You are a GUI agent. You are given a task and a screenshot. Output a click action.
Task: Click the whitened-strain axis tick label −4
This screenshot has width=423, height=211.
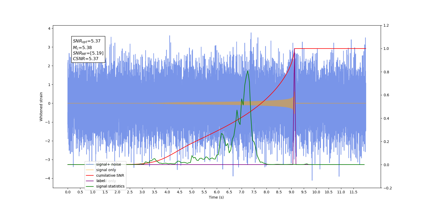pyautogui.click(x=48, y=178)
